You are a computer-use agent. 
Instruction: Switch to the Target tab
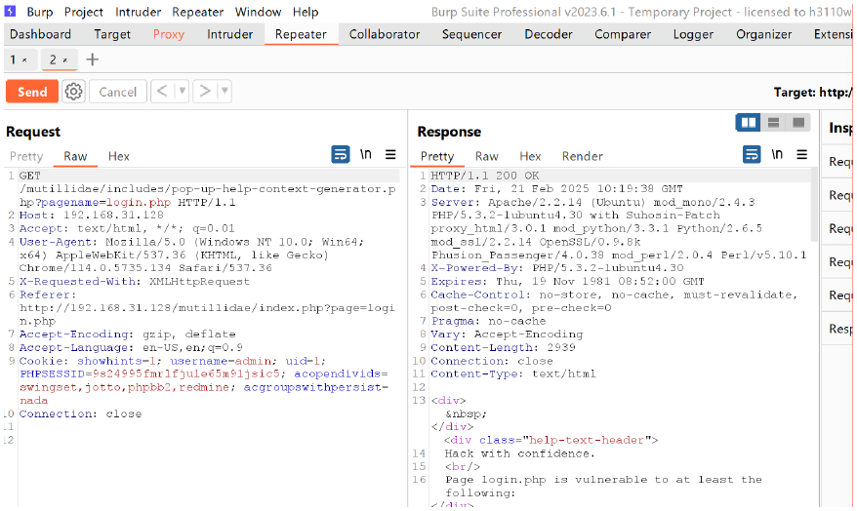pos(112,34)
